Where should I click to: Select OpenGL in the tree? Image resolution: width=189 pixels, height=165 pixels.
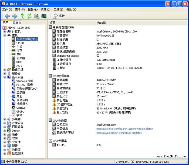click(x=21, y=108)
